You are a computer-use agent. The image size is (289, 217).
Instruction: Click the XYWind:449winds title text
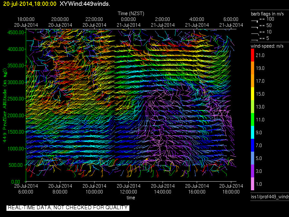85,4
